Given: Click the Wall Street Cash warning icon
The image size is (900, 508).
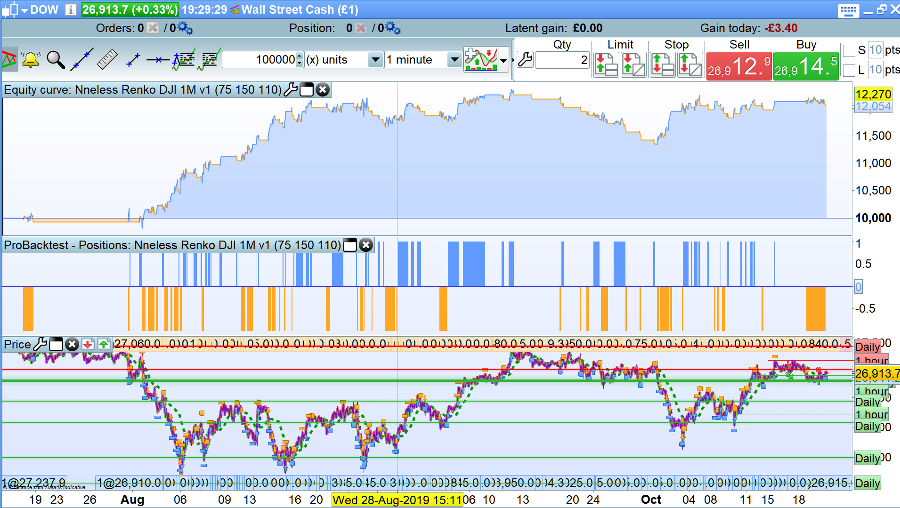Looking at the screenshot, I should [x=235, y=10].
